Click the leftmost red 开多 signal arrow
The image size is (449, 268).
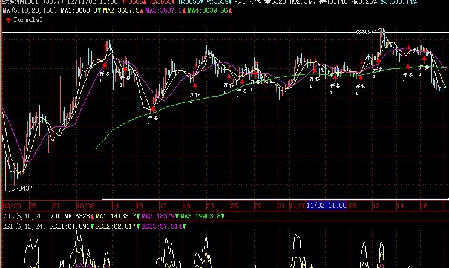click(x=104, y=64)
